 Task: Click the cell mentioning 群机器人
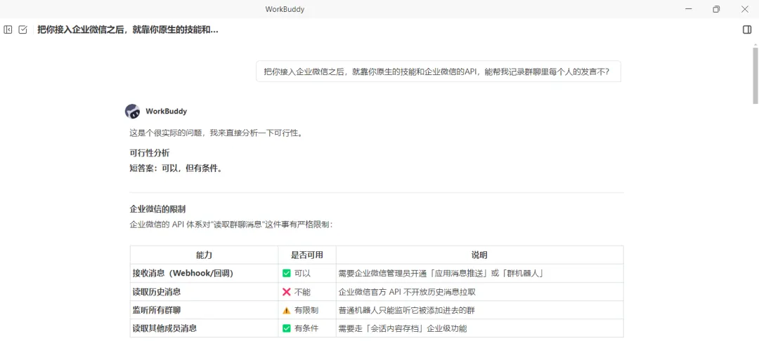(480, 274)
